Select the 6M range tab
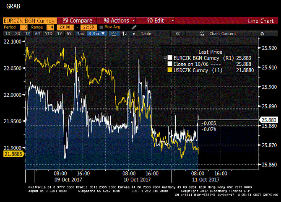Viewport: 281px width, 202px height. pos(38,34)
